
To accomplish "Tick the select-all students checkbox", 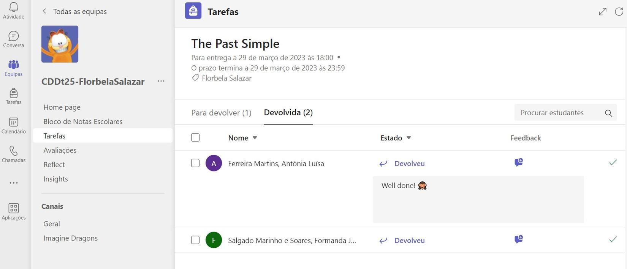I will (x=195, y=138).
